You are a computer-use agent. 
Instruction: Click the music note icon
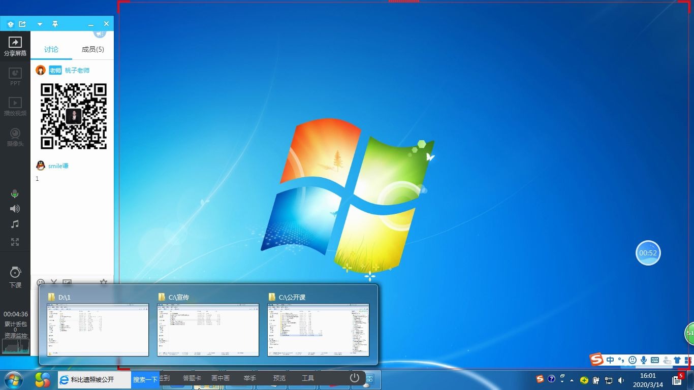15,224
